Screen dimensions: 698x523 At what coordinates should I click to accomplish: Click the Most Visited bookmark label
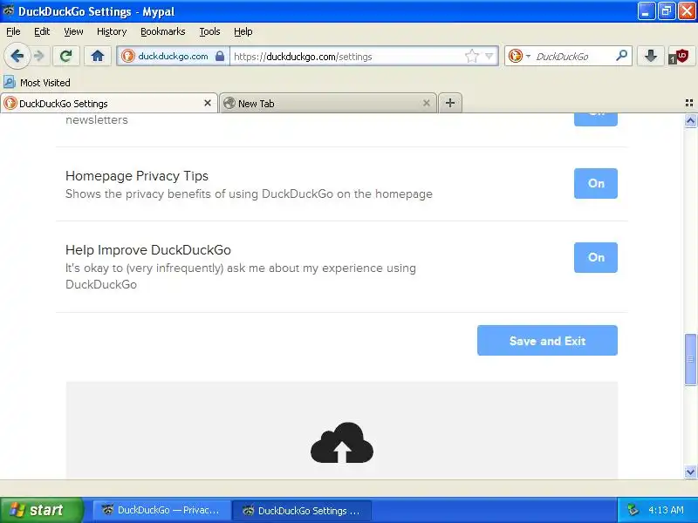coord(45,83)
